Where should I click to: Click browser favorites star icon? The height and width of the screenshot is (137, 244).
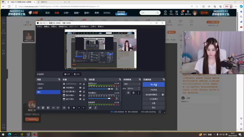[197, 6]
